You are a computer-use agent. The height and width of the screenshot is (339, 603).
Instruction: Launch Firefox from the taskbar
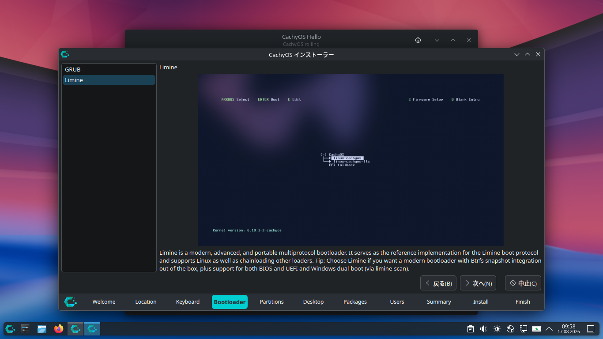59,328
